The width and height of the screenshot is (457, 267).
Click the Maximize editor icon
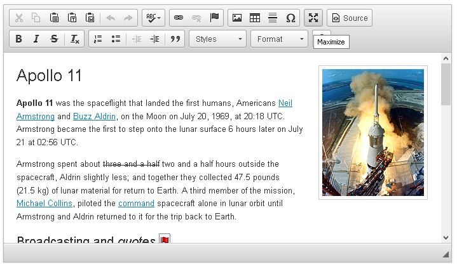point(313,18)
